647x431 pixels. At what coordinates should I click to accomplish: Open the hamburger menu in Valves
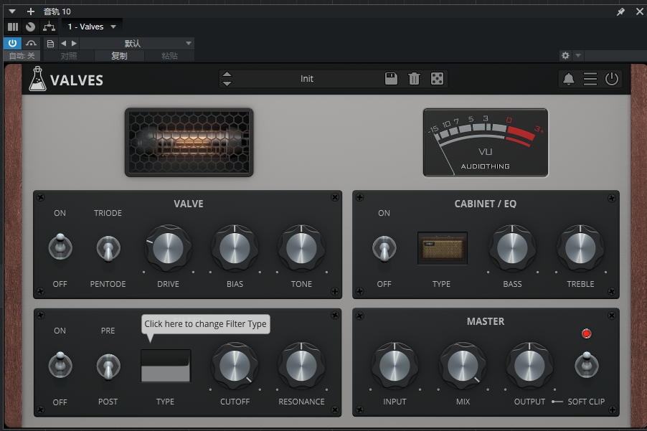(x=590, y=79)
